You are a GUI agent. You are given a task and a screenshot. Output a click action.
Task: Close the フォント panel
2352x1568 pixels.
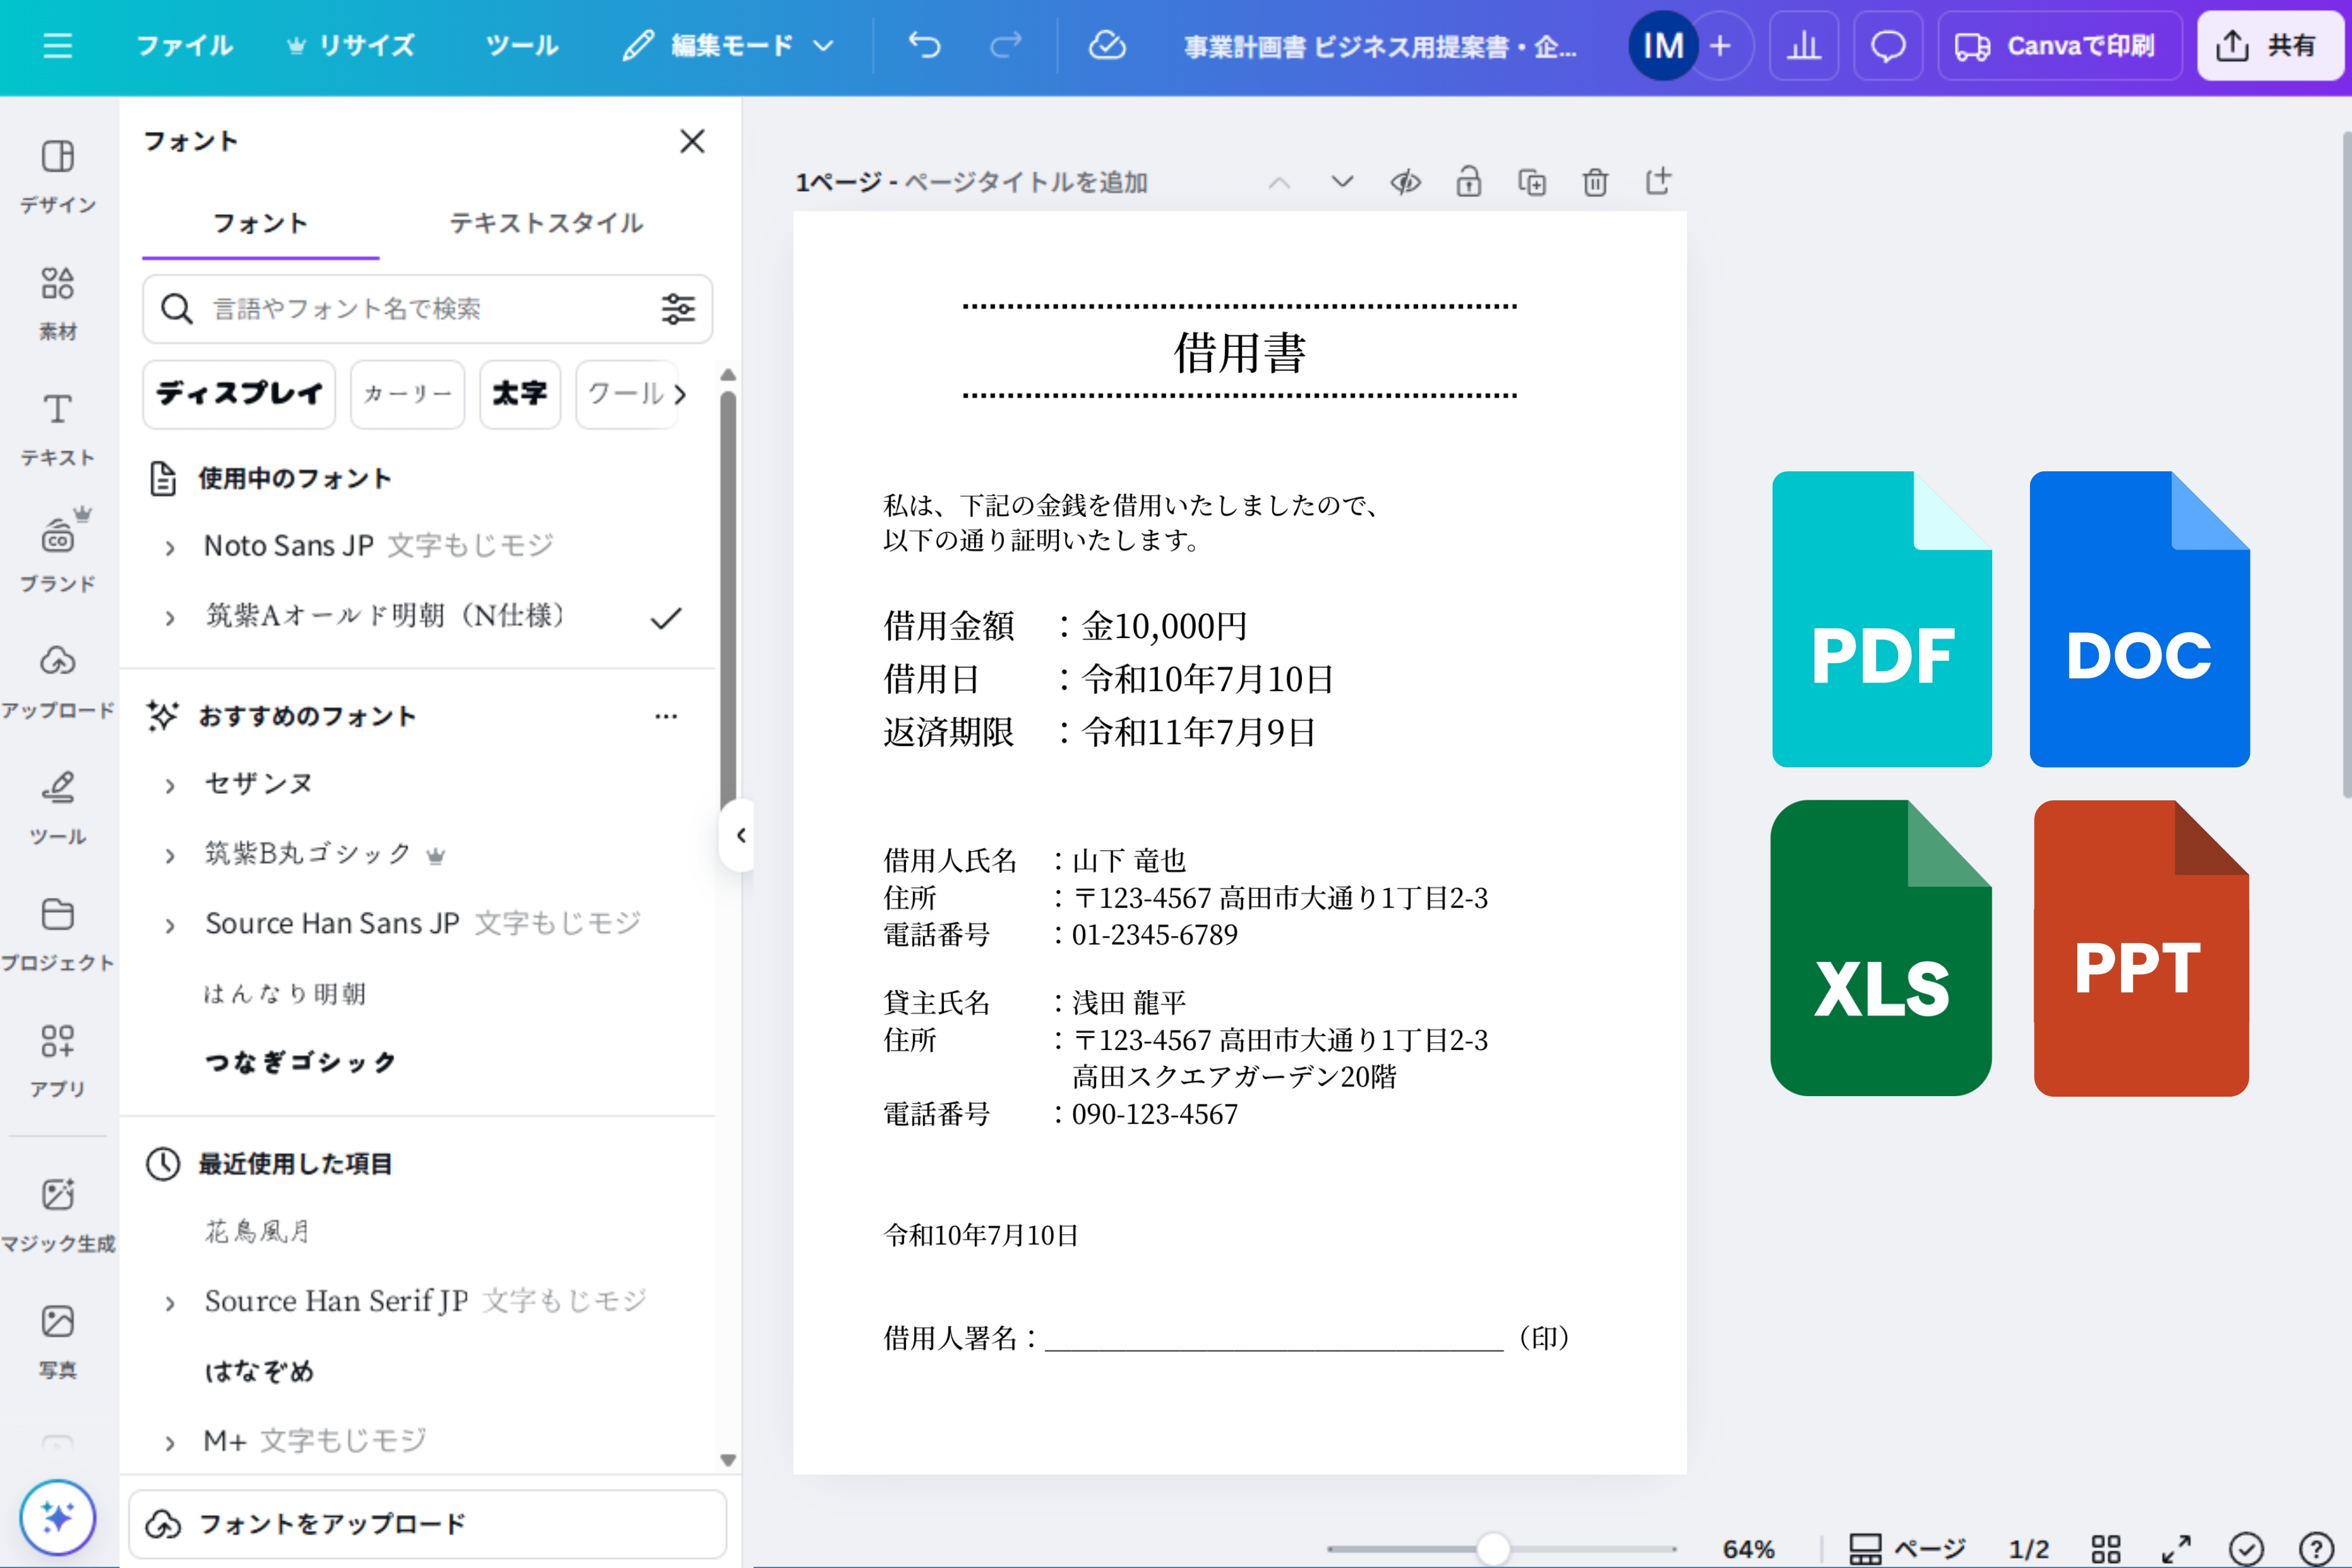click(x=692, y=141)
